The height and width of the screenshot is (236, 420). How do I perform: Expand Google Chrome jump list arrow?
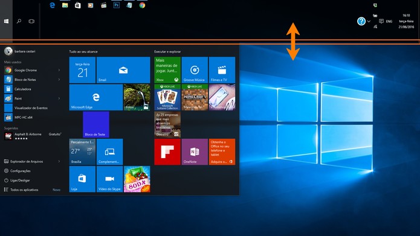[59, 70]
